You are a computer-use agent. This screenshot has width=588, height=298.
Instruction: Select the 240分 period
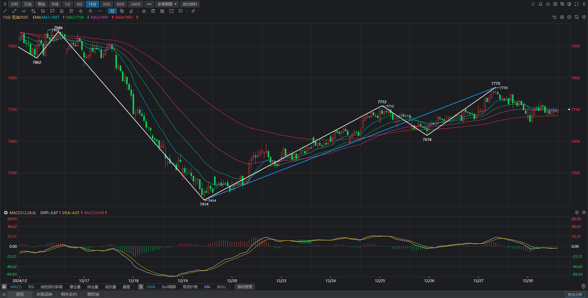[136, 4]
